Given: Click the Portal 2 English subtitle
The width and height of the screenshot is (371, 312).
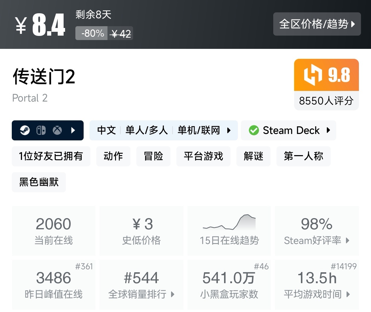Looking at the screenshot, I should point(30,98).
